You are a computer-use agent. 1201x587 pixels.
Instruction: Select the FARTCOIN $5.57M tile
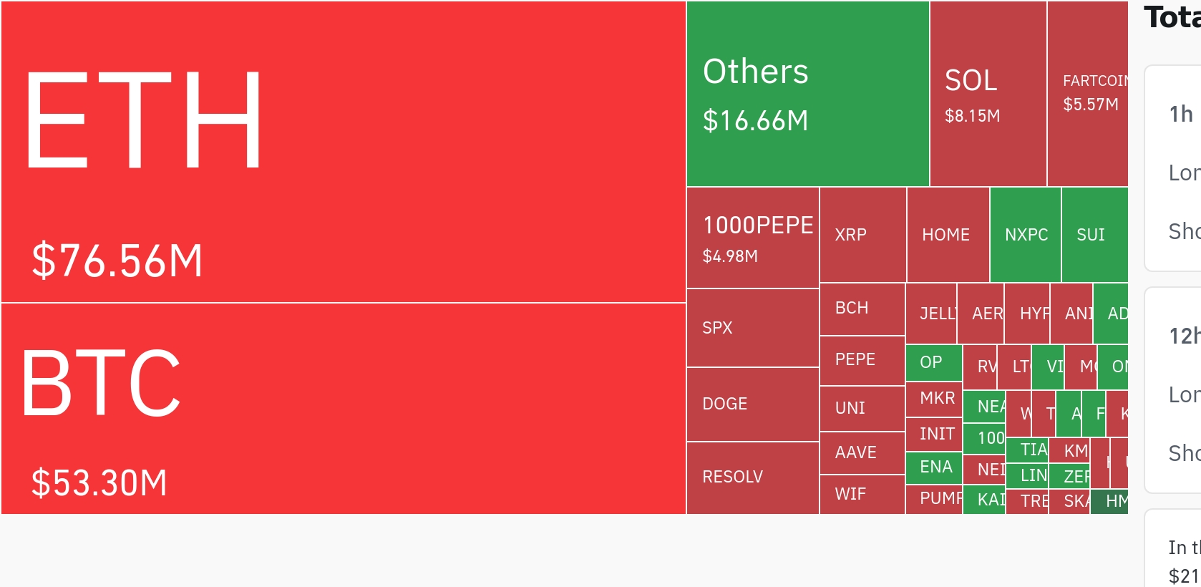[x=1088, y=94]
